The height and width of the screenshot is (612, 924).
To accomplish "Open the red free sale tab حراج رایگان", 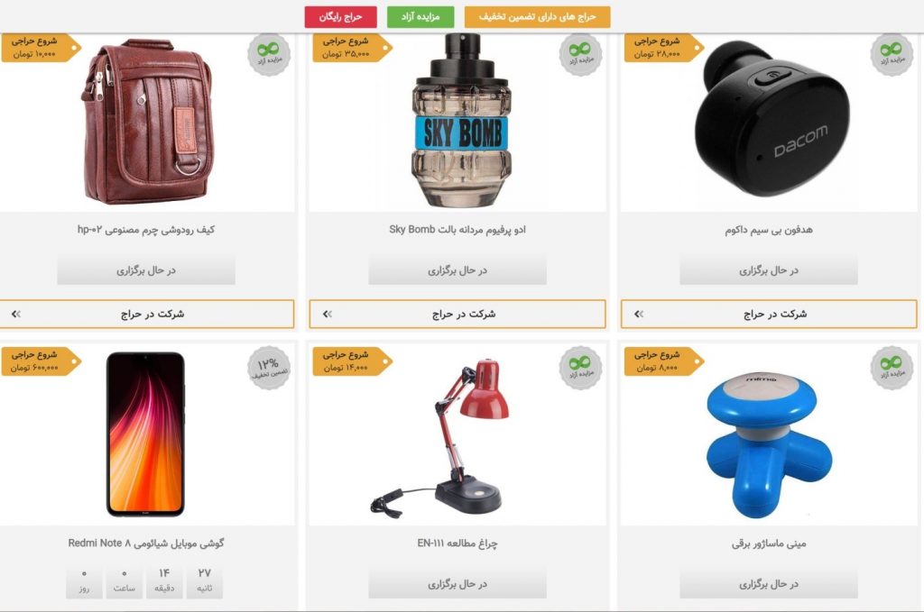I will (x=340, y=17).
